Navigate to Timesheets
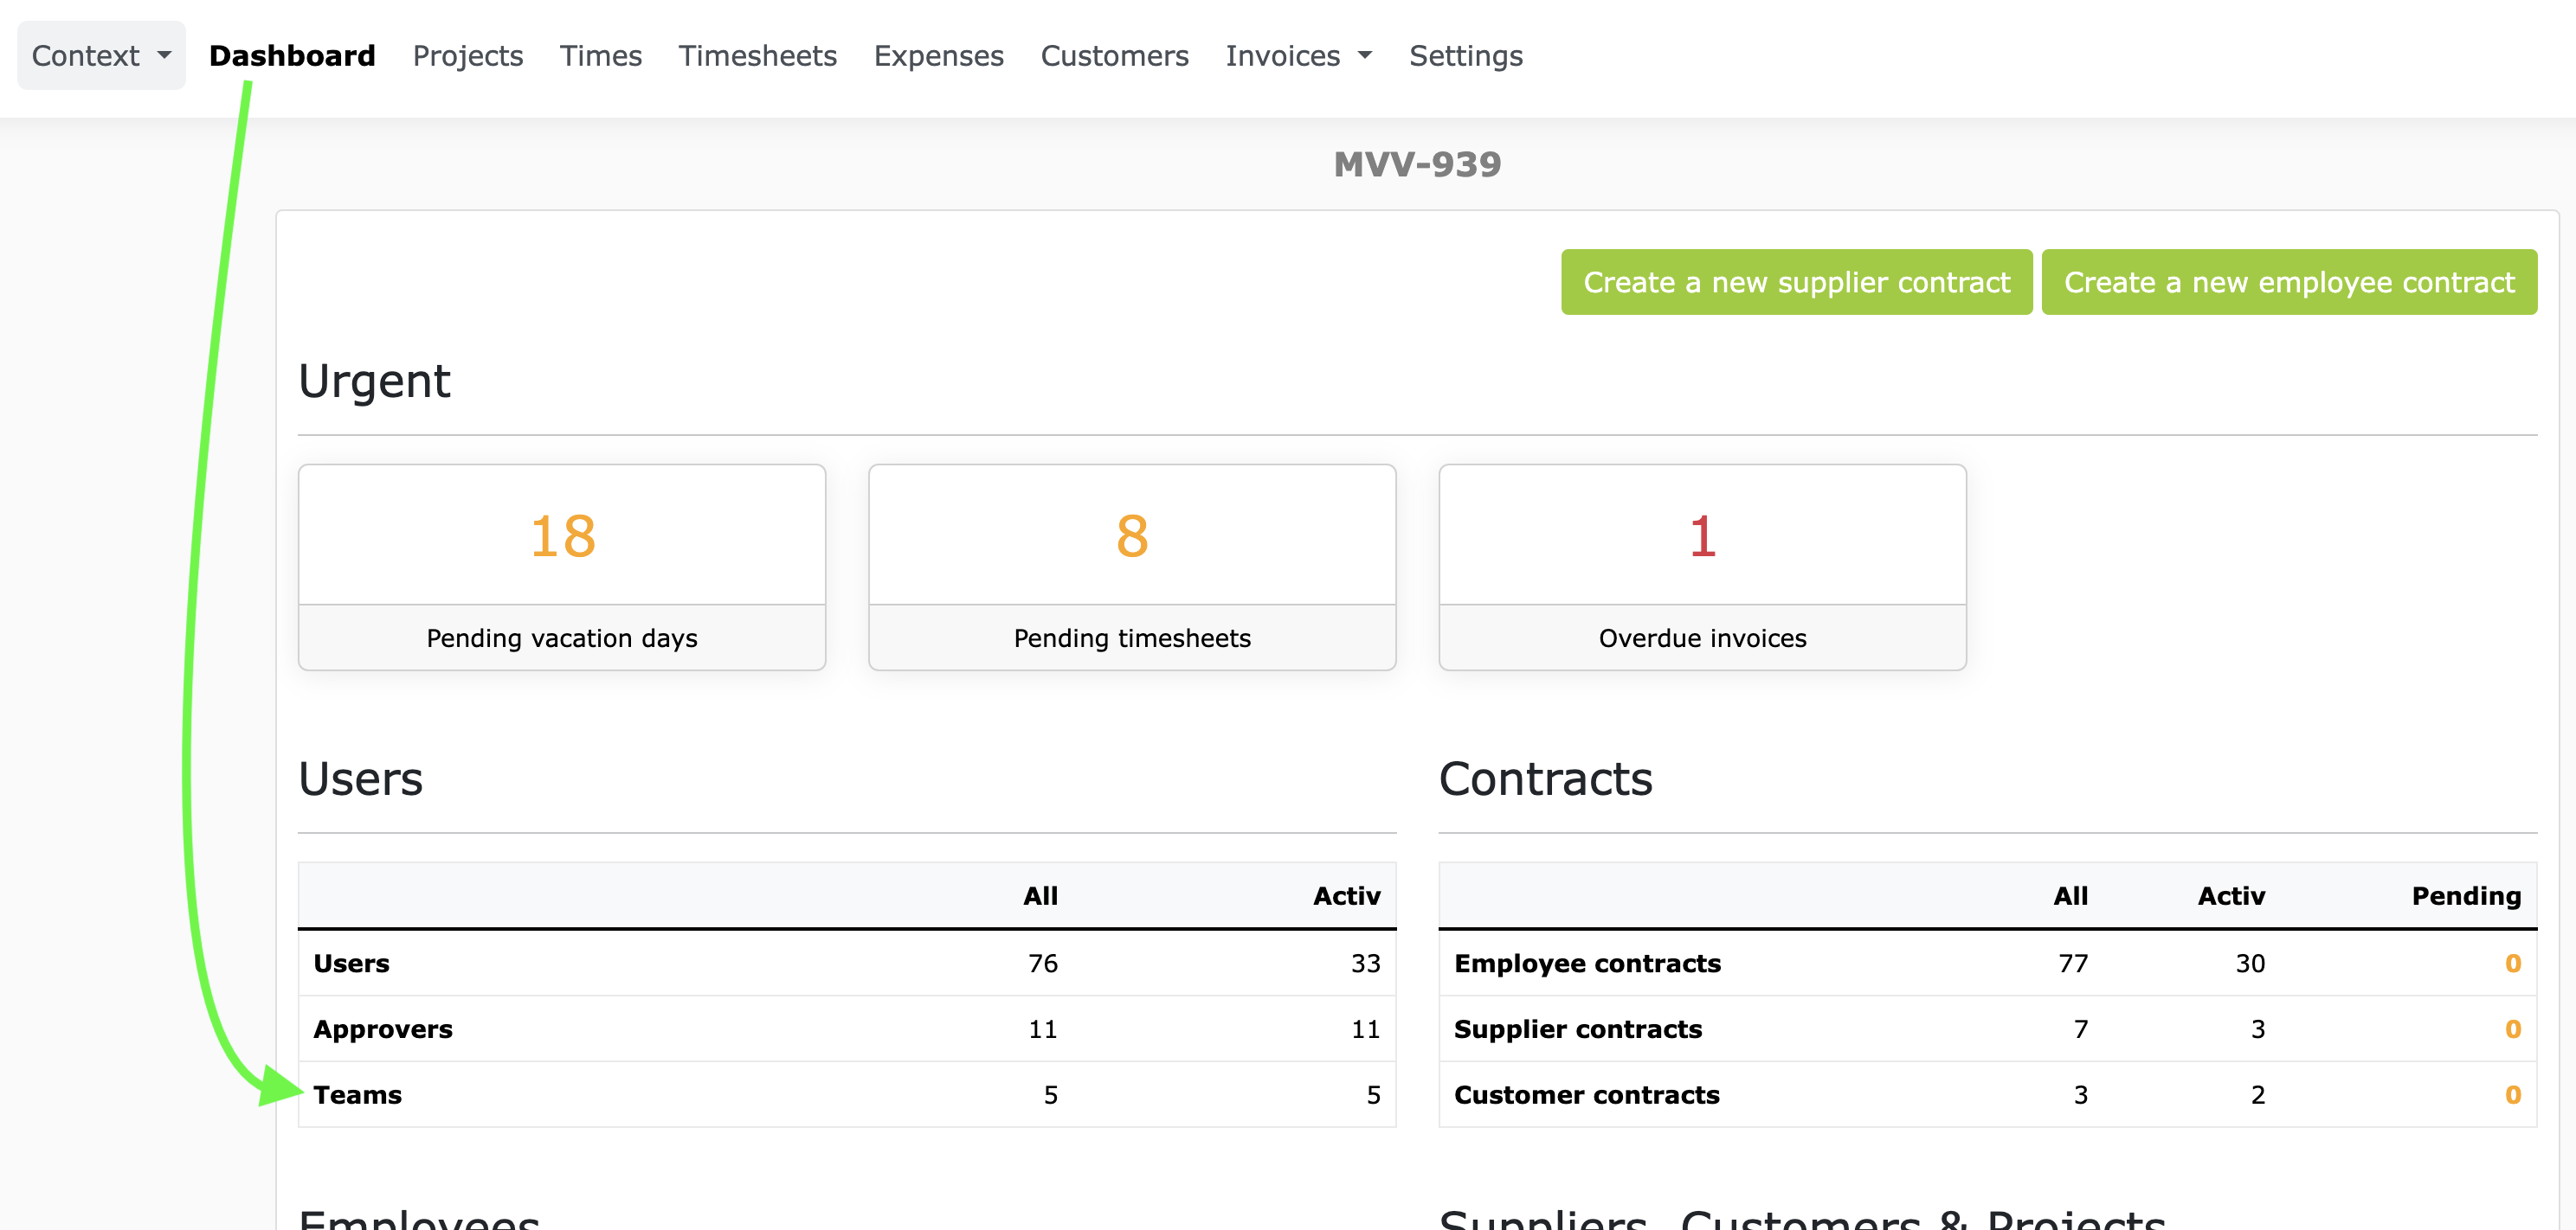 point(757,55)
